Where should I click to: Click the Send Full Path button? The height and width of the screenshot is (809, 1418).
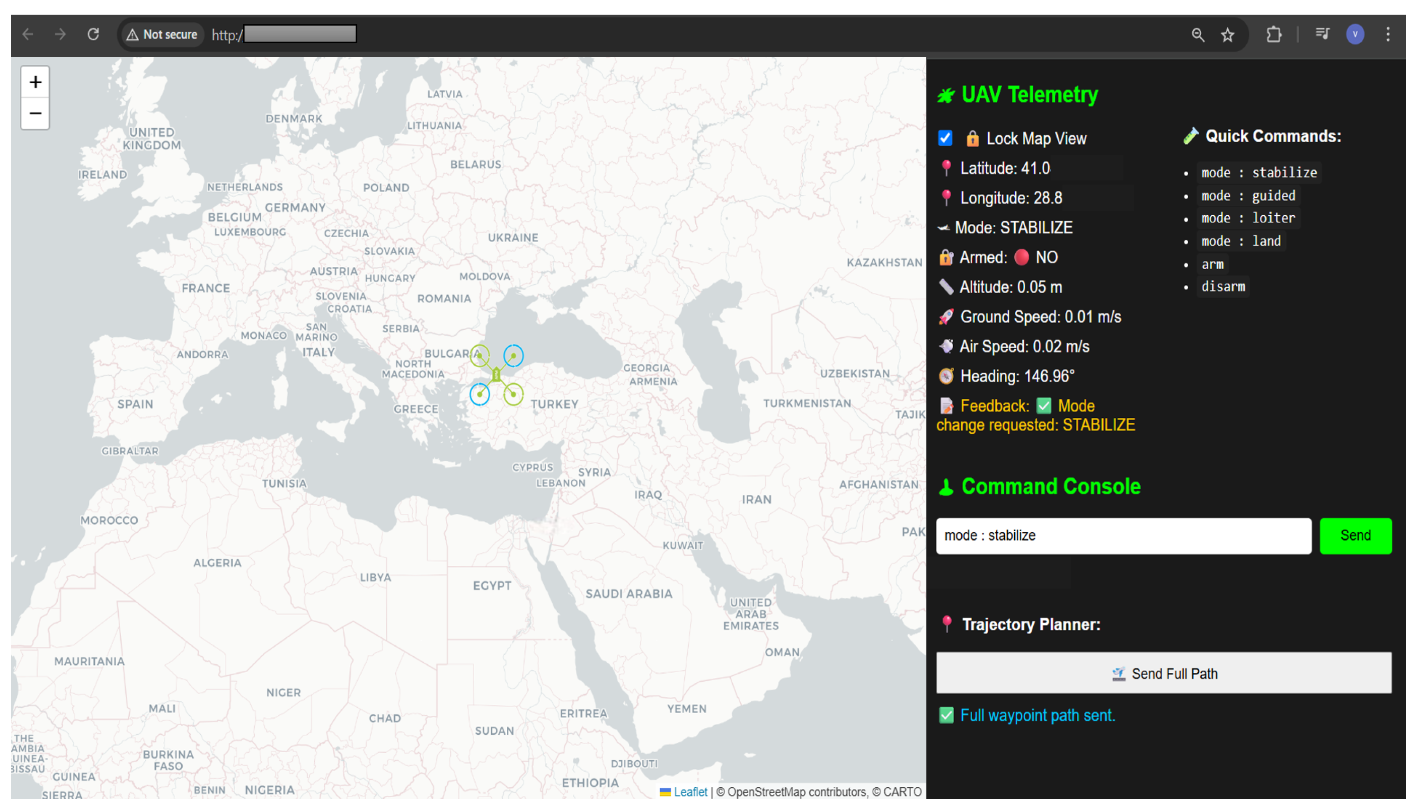point(1163,673)
